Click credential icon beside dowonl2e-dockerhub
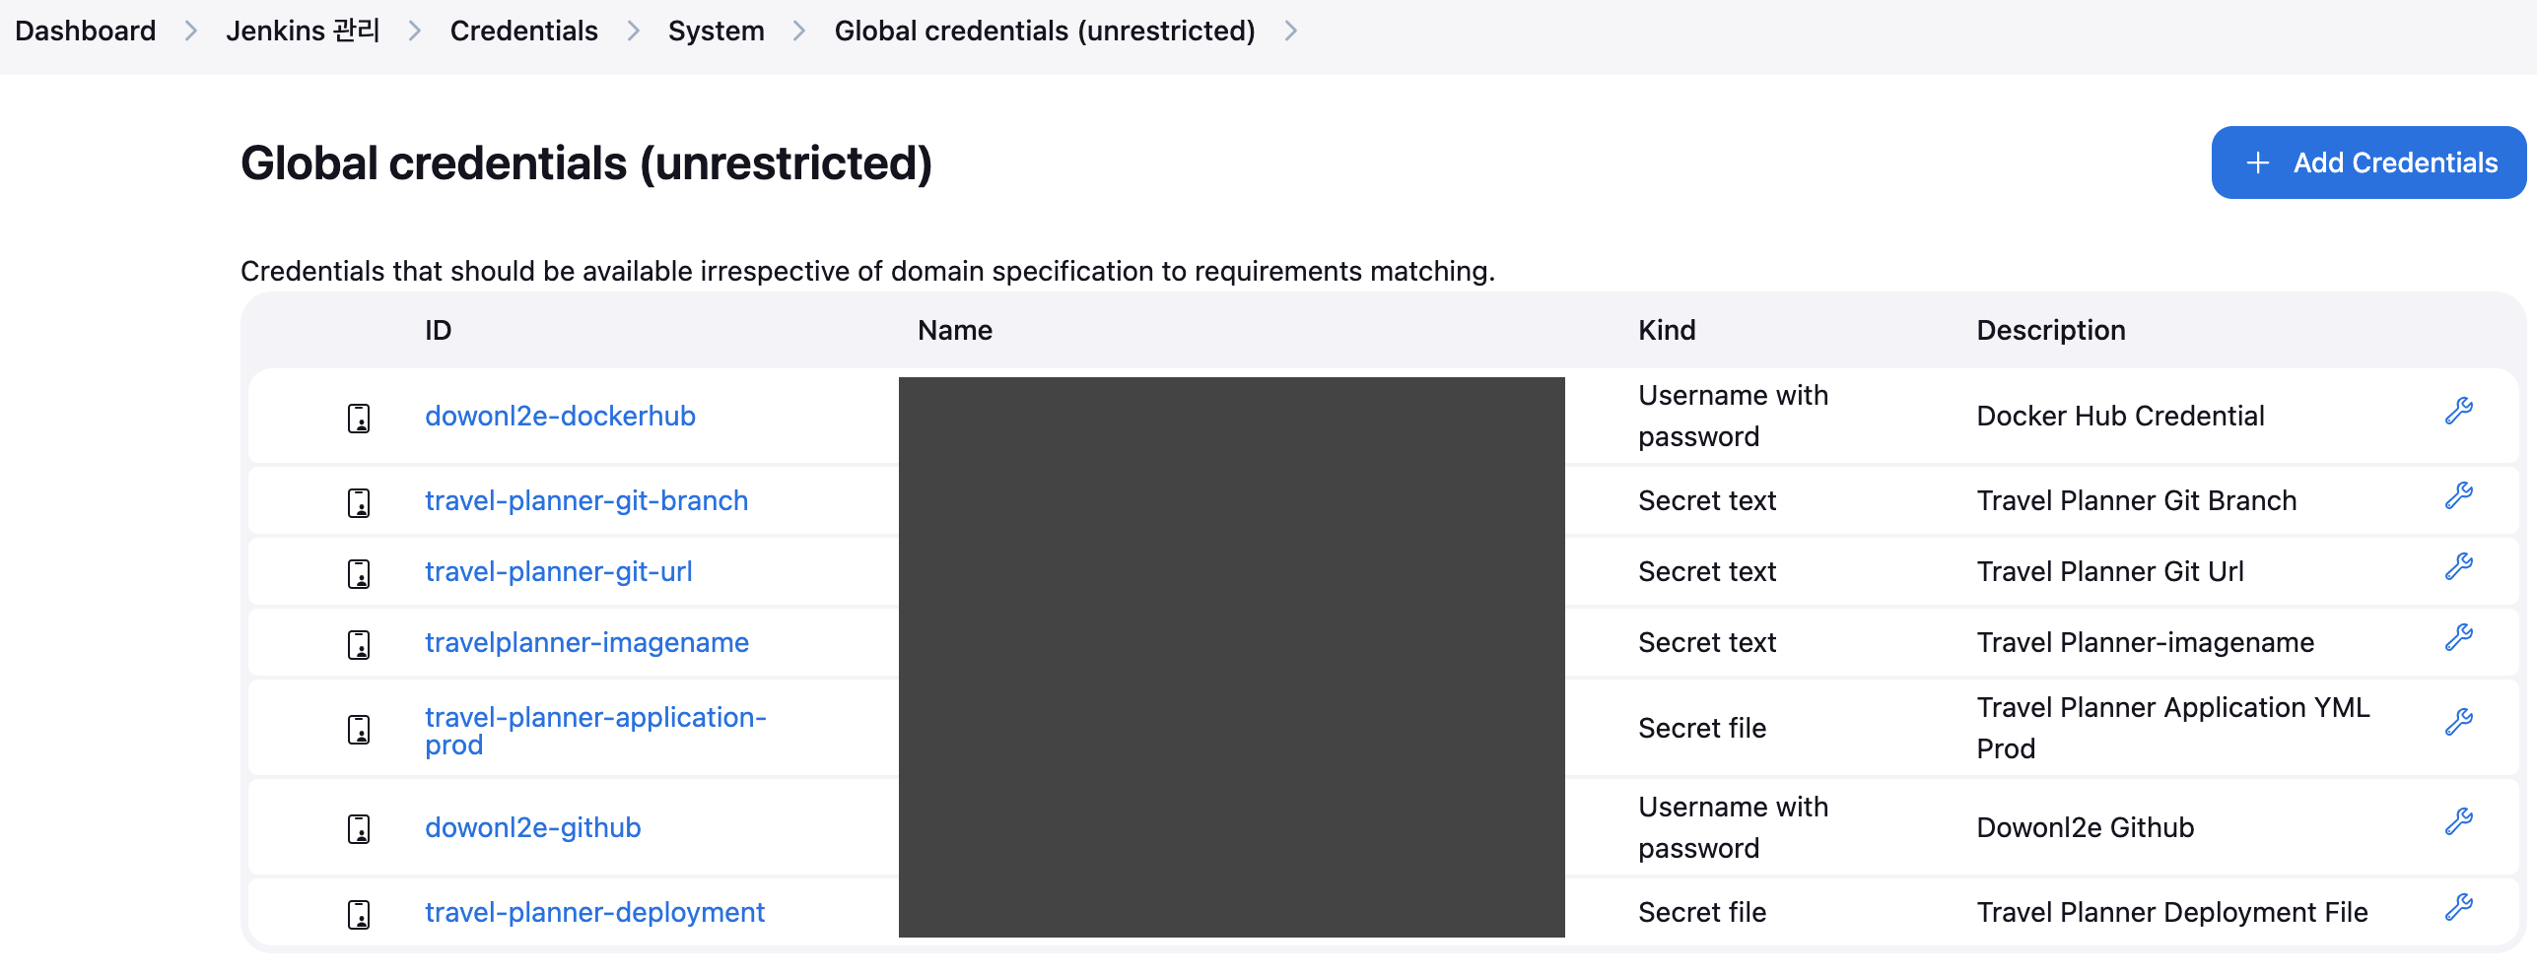This screenshot has width=2537, height=973. pos(359,418)
